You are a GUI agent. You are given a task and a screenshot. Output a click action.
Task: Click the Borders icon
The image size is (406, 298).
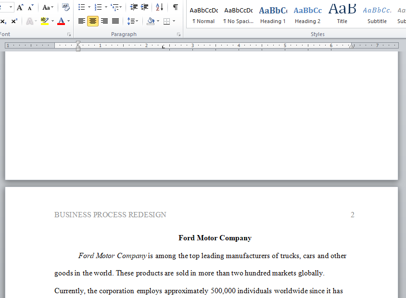click(x=167, y=21)
